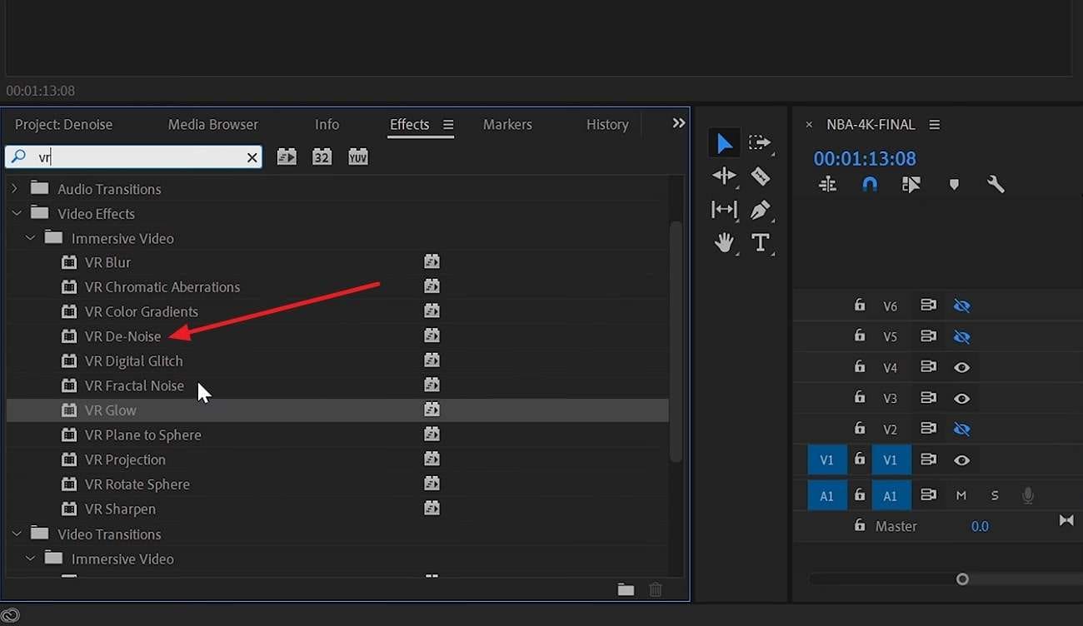Create a new custom bin
Image resolution: width=1083 pixels, height=626 pixels.
click(626, 589)
